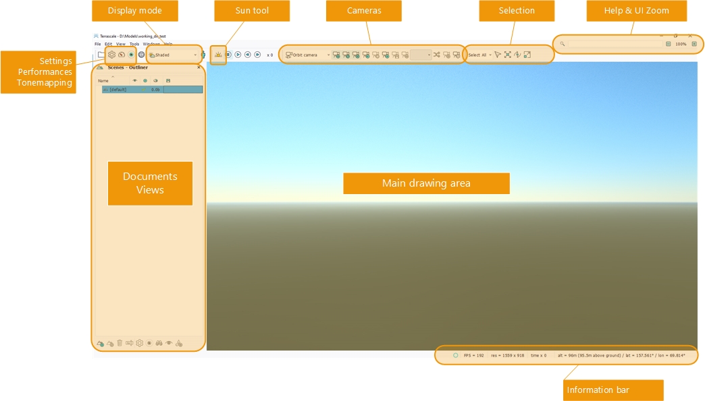The height and width of the screenshot is (401, 705).
Task: Open the Performances gauge icon
Action: [x=122, y=55]
